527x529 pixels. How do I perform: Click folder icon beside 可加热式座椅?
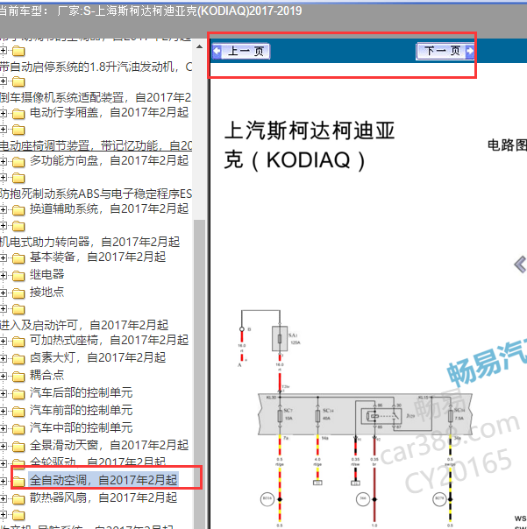18,342
